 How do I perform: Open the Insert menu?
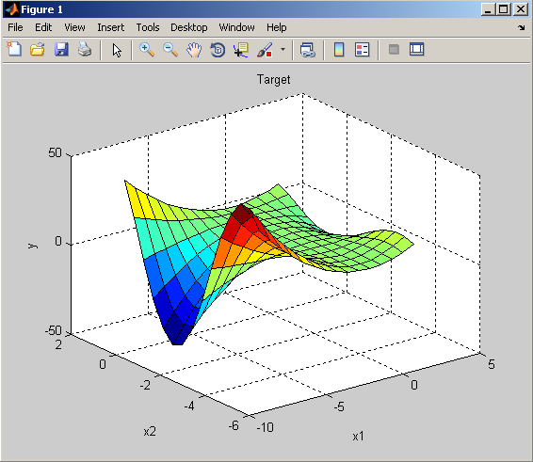coord(111,27)
